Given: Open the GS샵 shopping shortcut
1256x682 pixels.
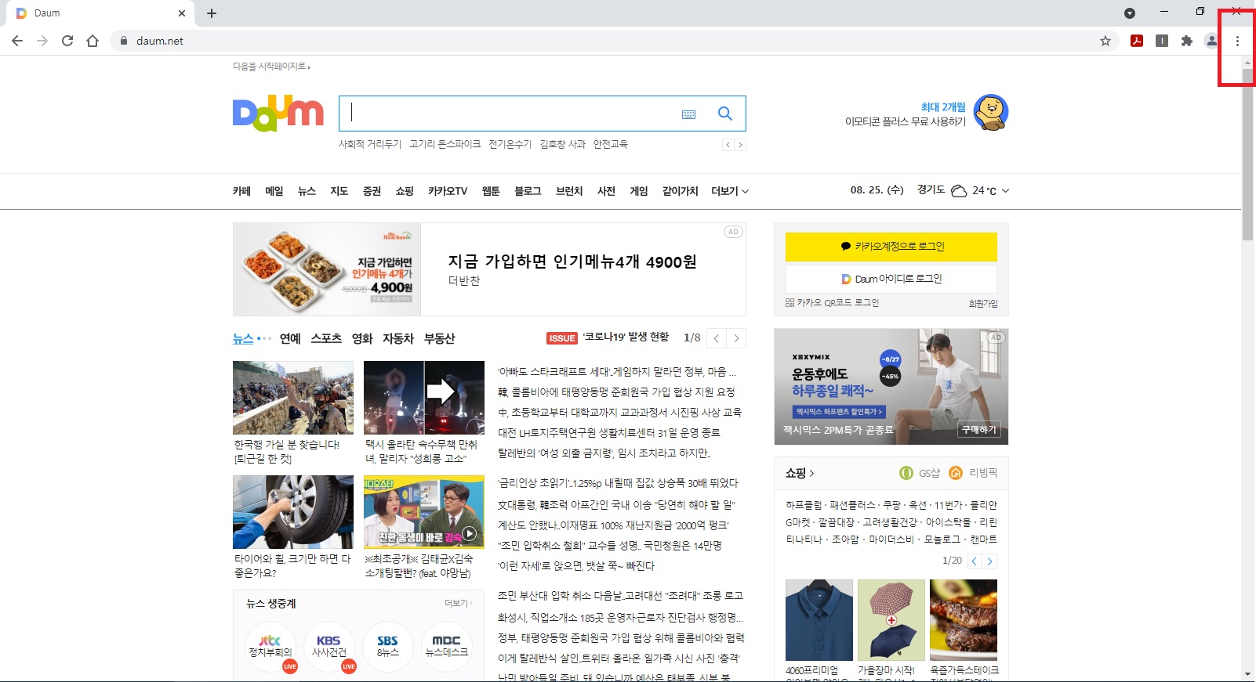Looking at the screenshot, I should coord(920,473).
